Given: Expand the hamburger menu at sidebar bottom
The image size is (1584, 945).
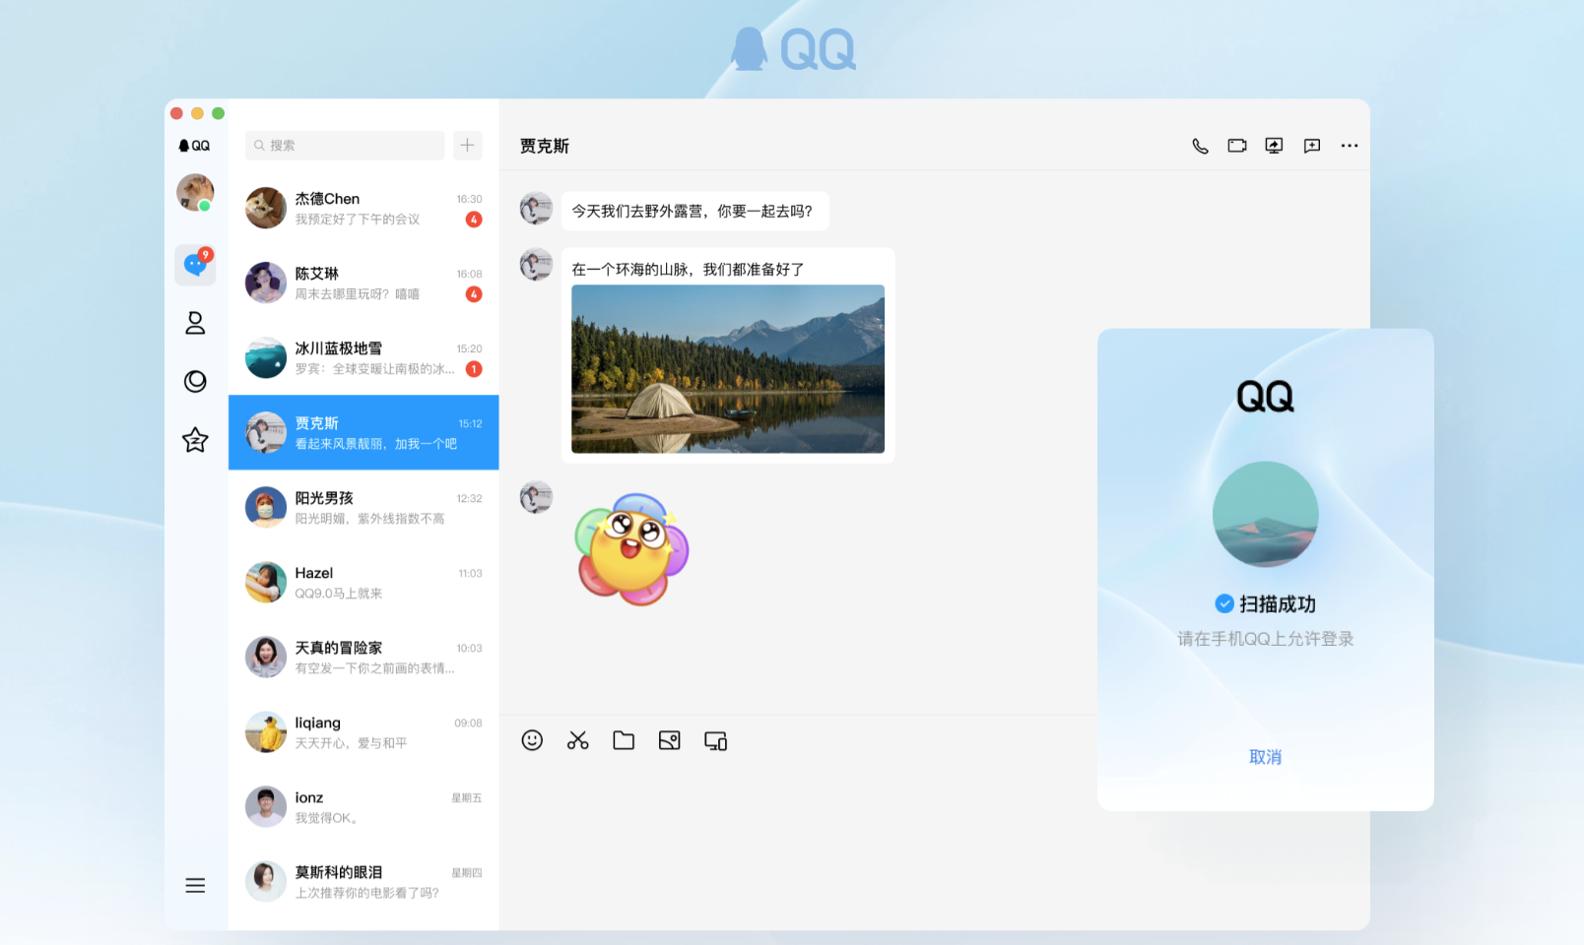Looking at the screenshot, I should coord(195,885).
